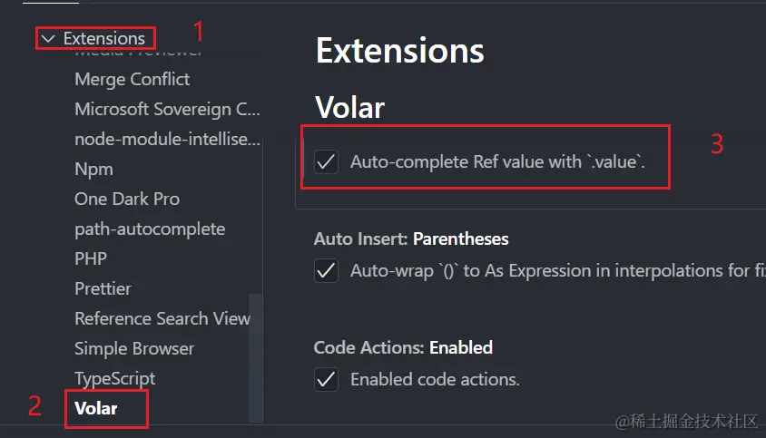Select Microsoft Sovereign Cloud settings entry

167,109
